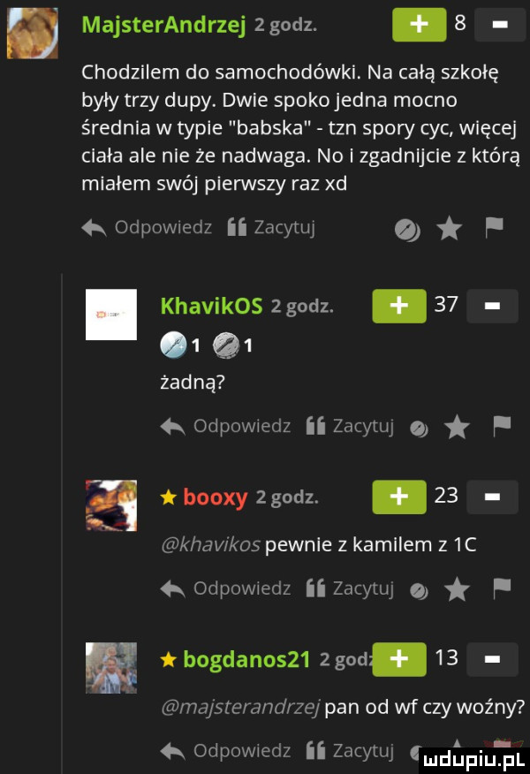
Task: Click the reply arrow icon under MajsterAndrzej's comment
Action: [x=94, y=228]
